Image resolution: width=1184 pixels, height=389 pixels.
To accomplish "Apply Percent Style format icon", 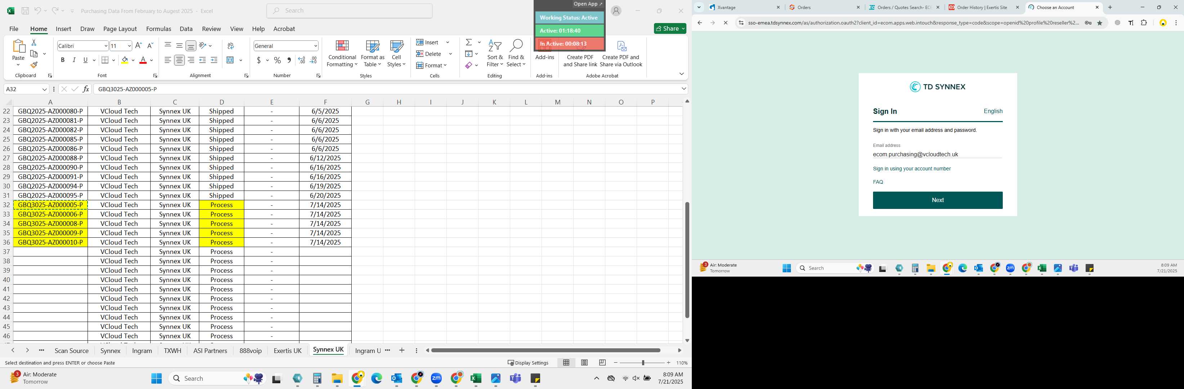I will [x=277, y=60].
